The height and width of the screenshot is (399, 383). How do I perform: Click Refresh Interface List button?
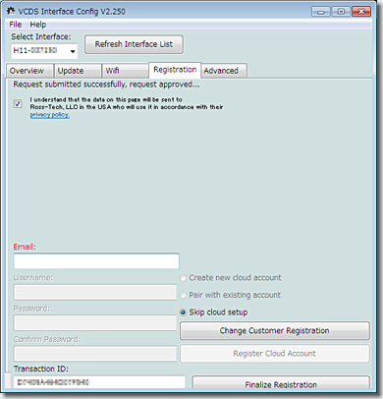point(134,44)
